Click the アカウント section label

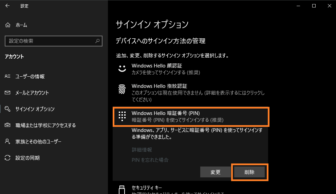14,57
